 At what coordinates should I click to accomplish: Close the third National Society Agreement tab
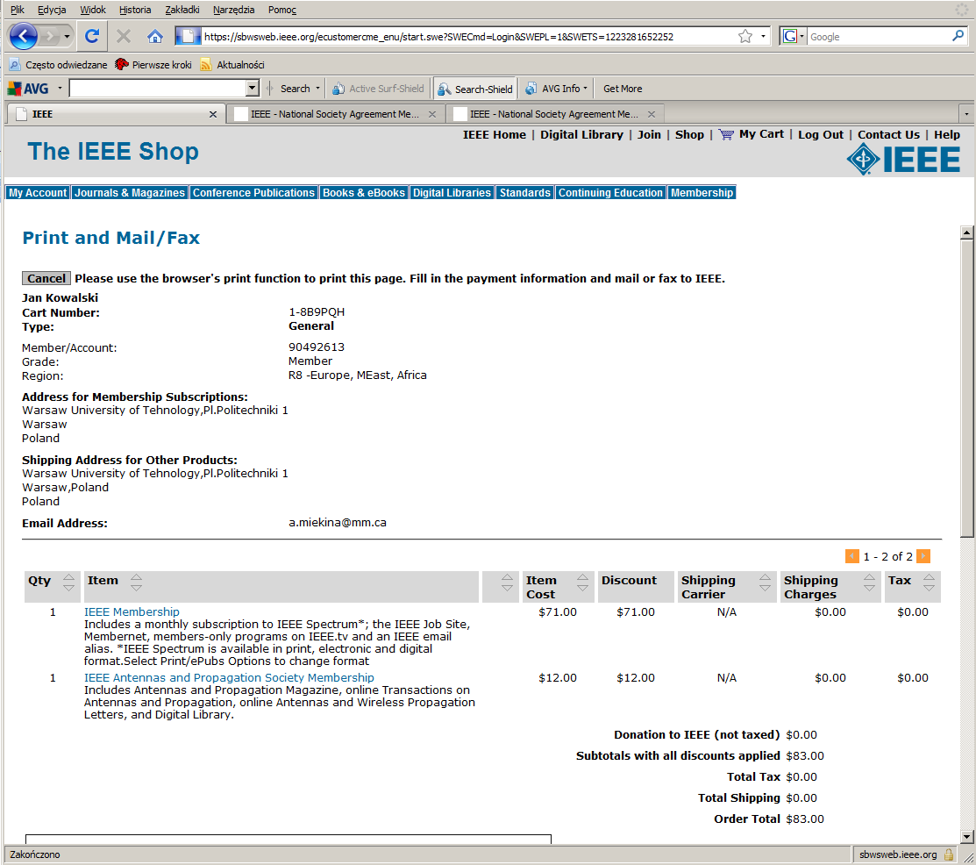click(651, 114)
